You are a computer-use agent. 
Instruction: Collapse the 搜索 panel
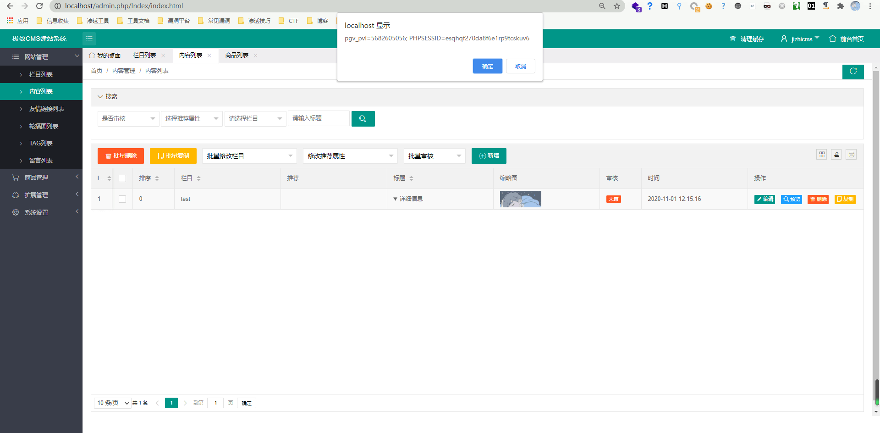(108, 97)
